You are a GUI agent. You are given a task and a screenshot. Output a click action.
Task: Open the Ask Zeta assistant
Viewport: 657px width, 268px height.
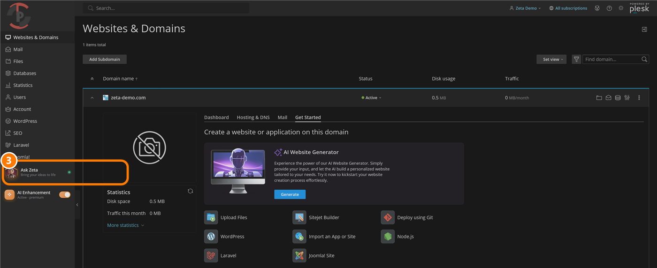tap(38, 172)
